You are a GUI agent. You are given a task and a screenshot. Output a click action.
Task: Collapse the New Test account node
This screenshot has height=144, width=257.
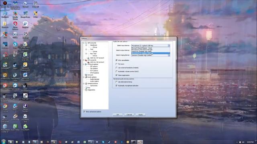tap(86, 54)
